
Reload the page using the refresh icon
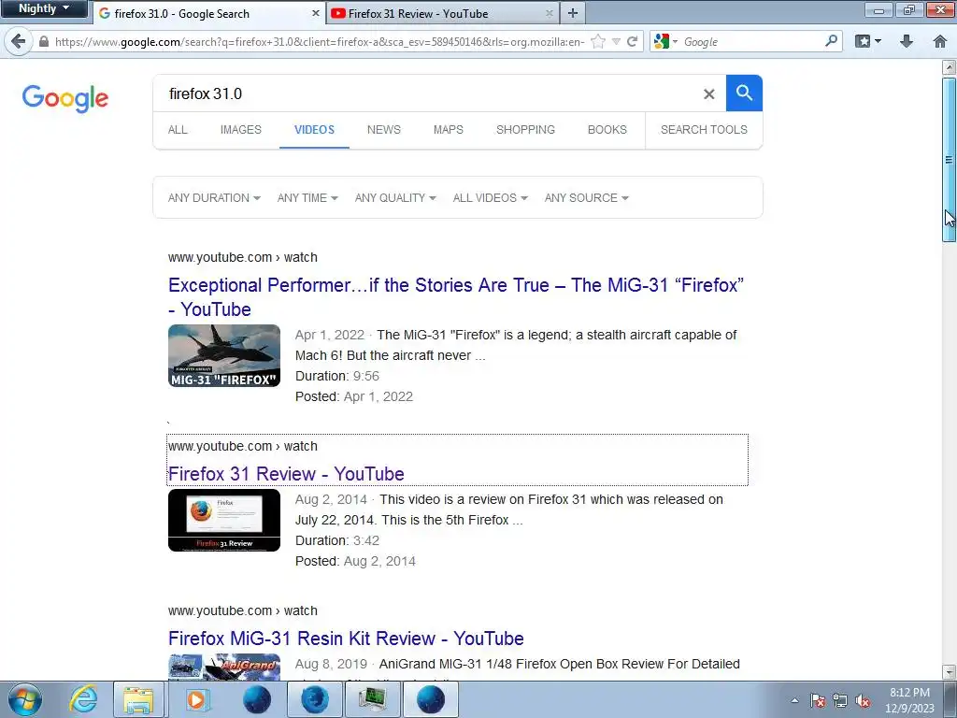pyautogui.click(x=633, y=41)
